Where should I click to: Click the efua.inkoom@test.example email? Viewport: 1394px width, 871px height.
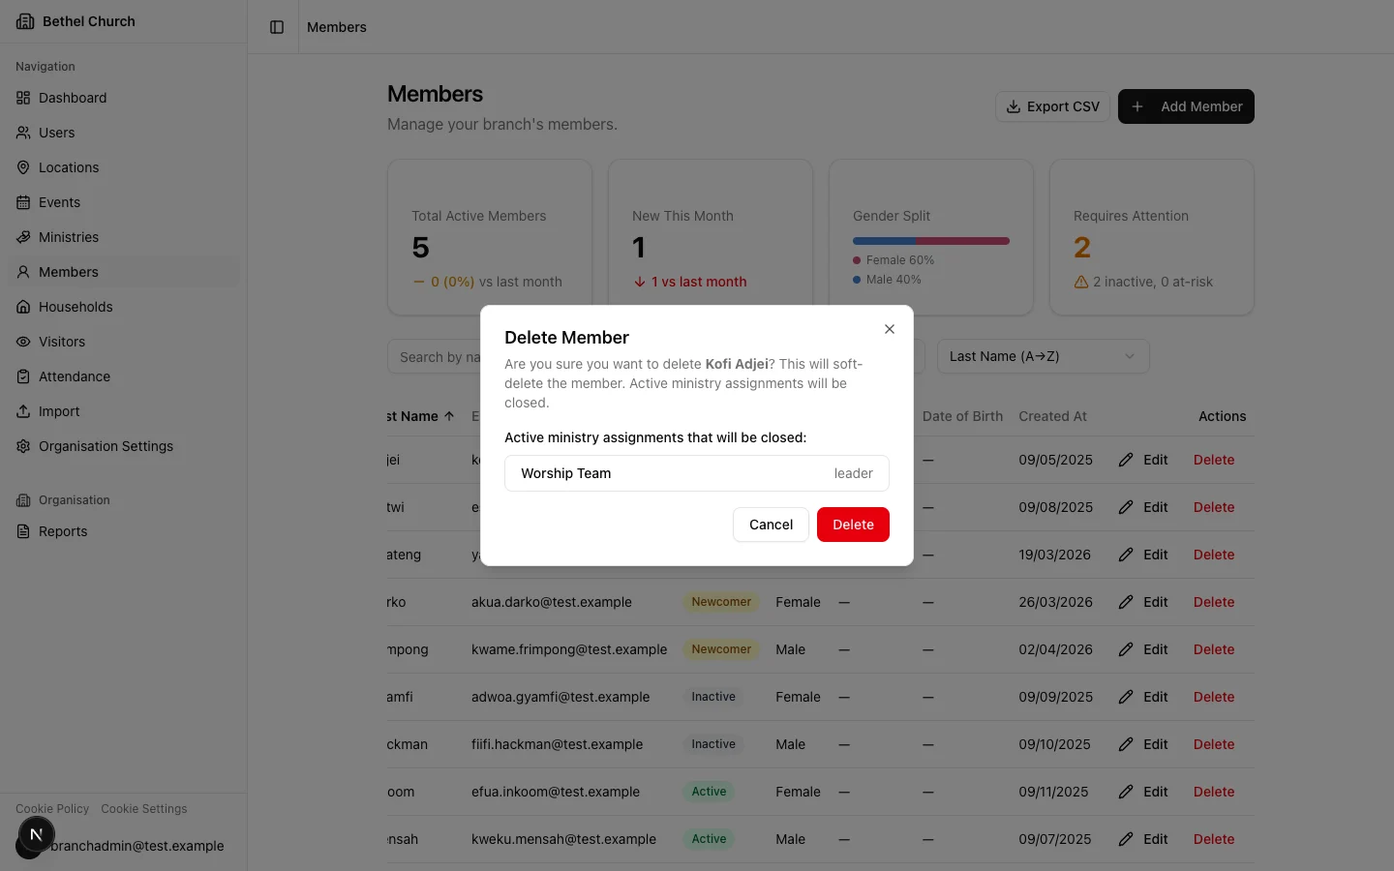556,792
